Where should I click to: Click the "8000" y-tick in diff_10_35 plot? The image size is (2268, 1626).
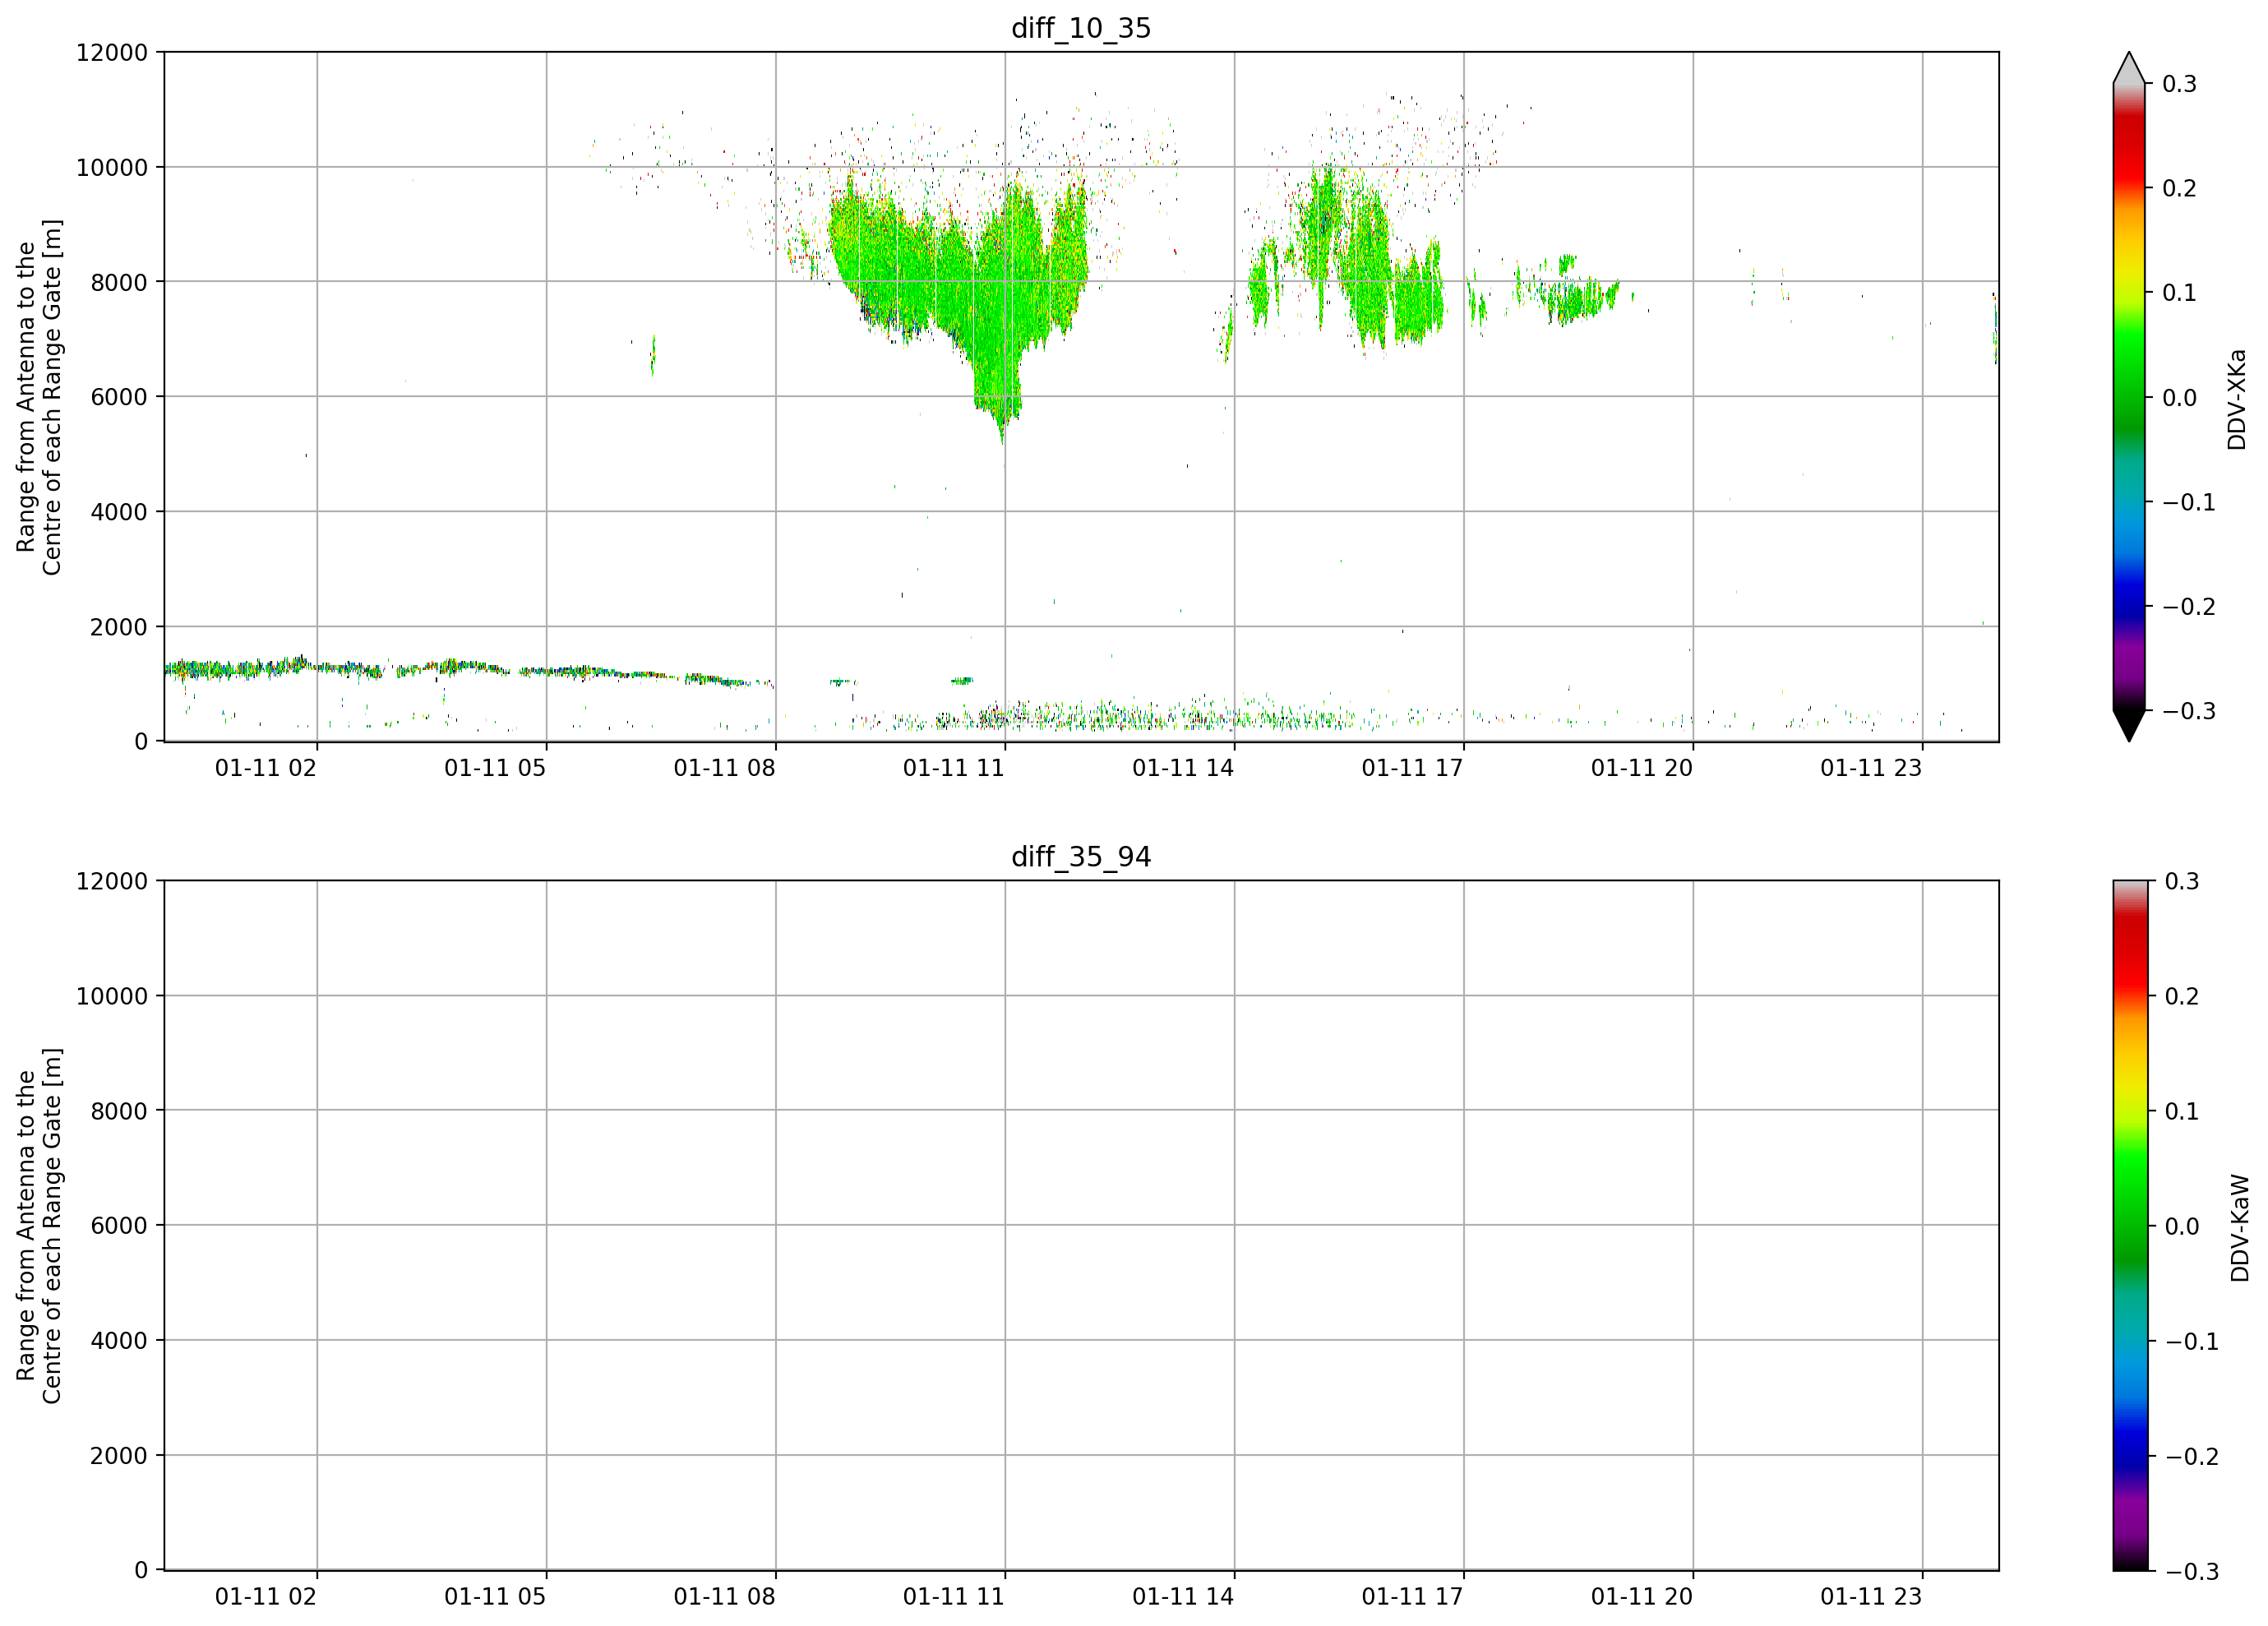(x=119, y=283)
